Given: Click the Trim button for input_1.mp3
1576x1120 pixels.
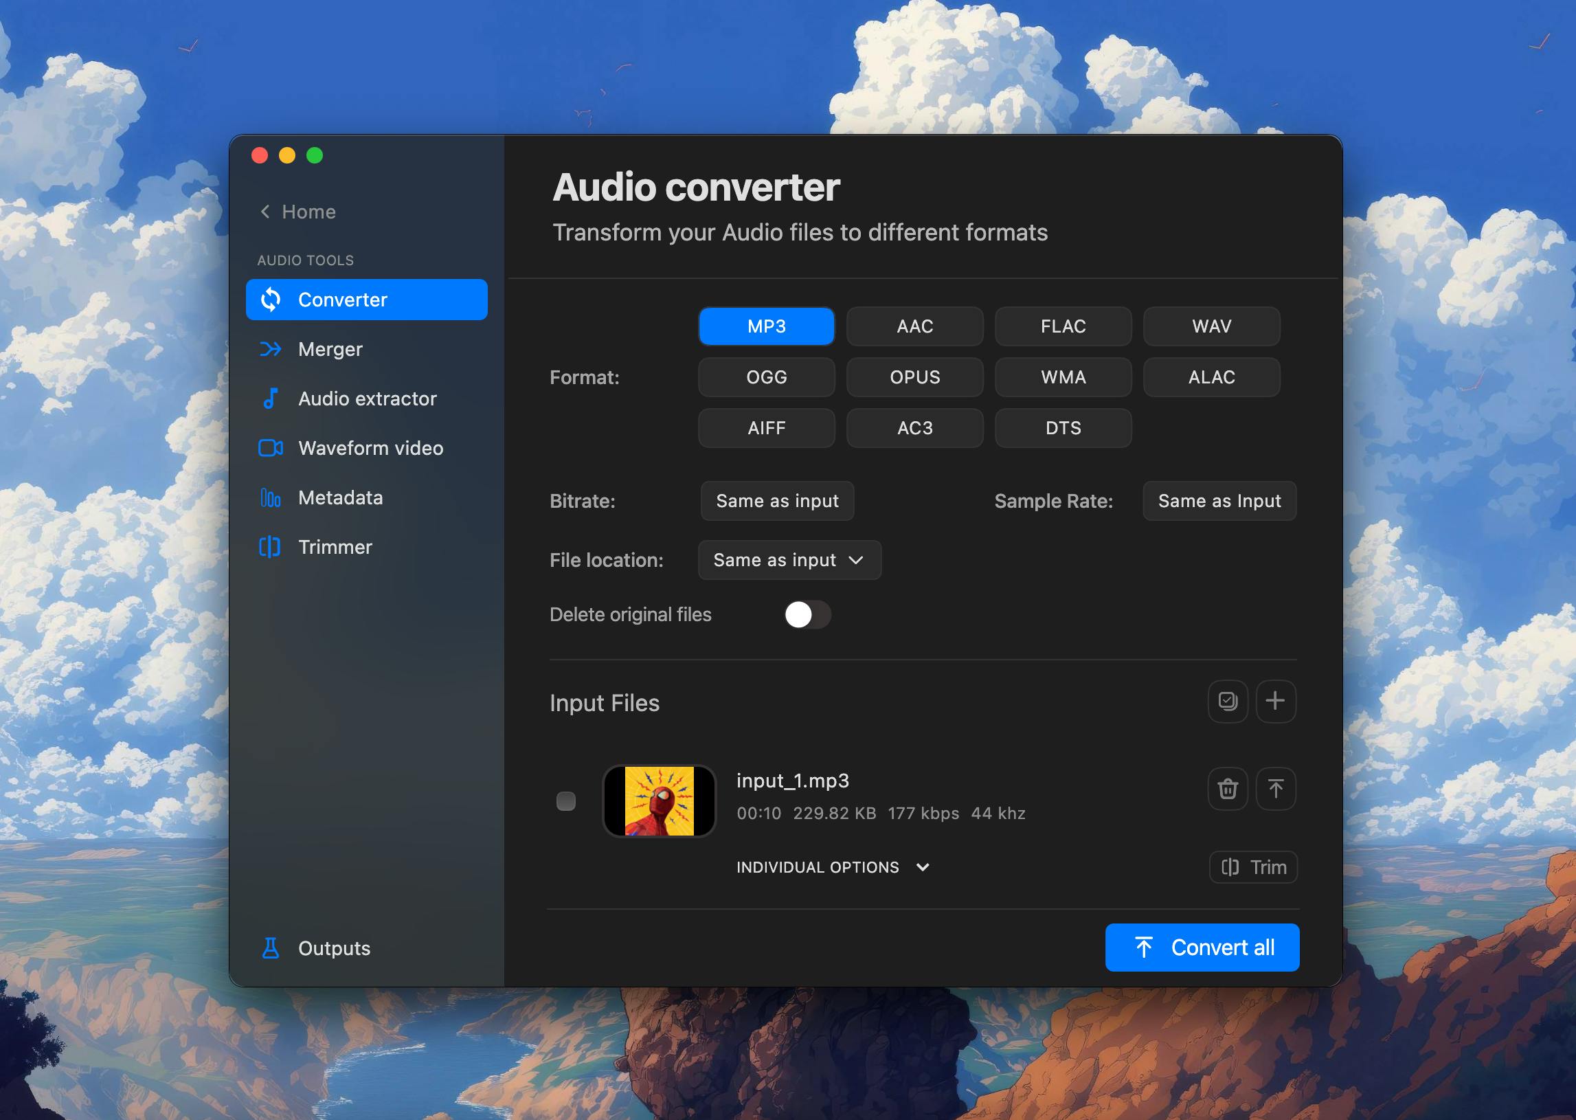Looking at the screenshot, I should click(1252, 867).
